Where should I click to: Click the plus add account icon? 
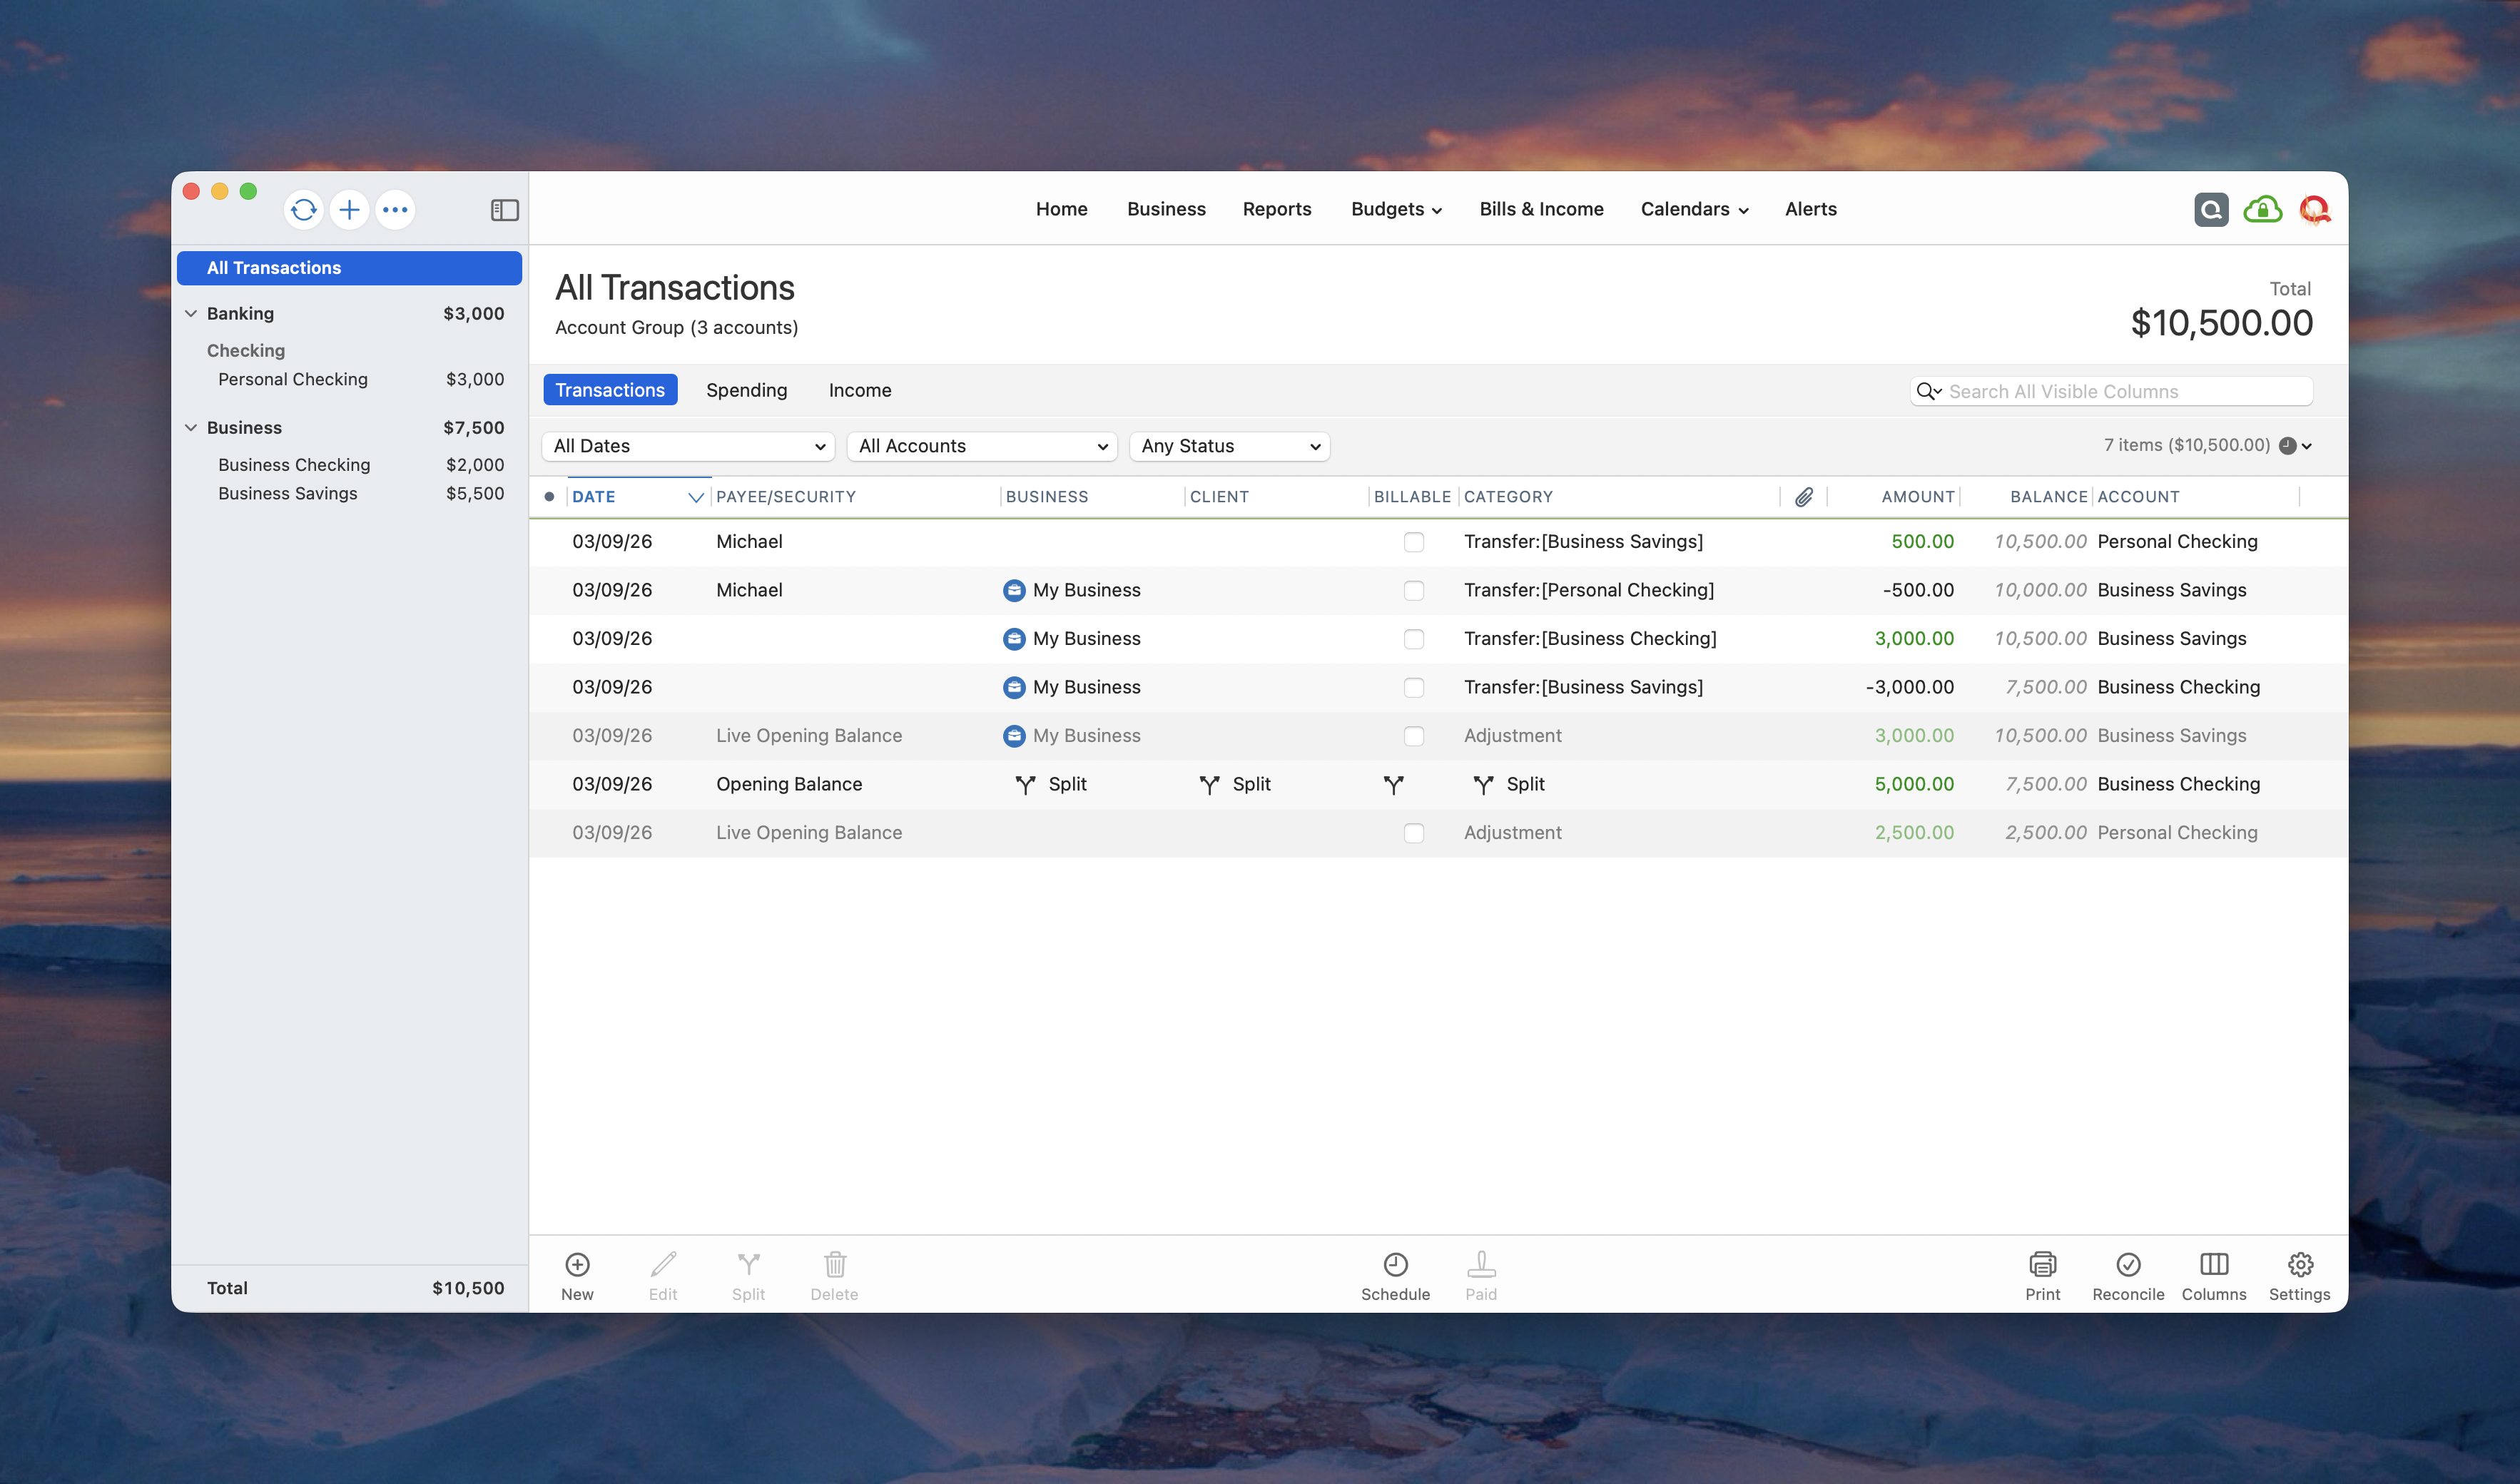pyautogui.click(x=349, y=210)
